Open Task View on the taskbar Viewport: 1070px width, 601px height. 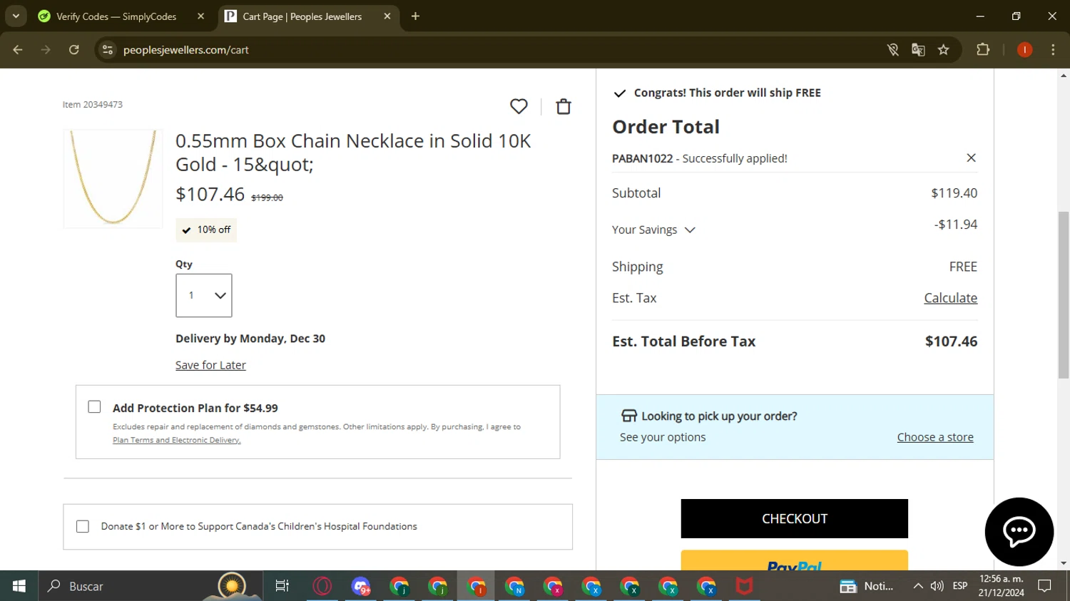tap(282, 586)
